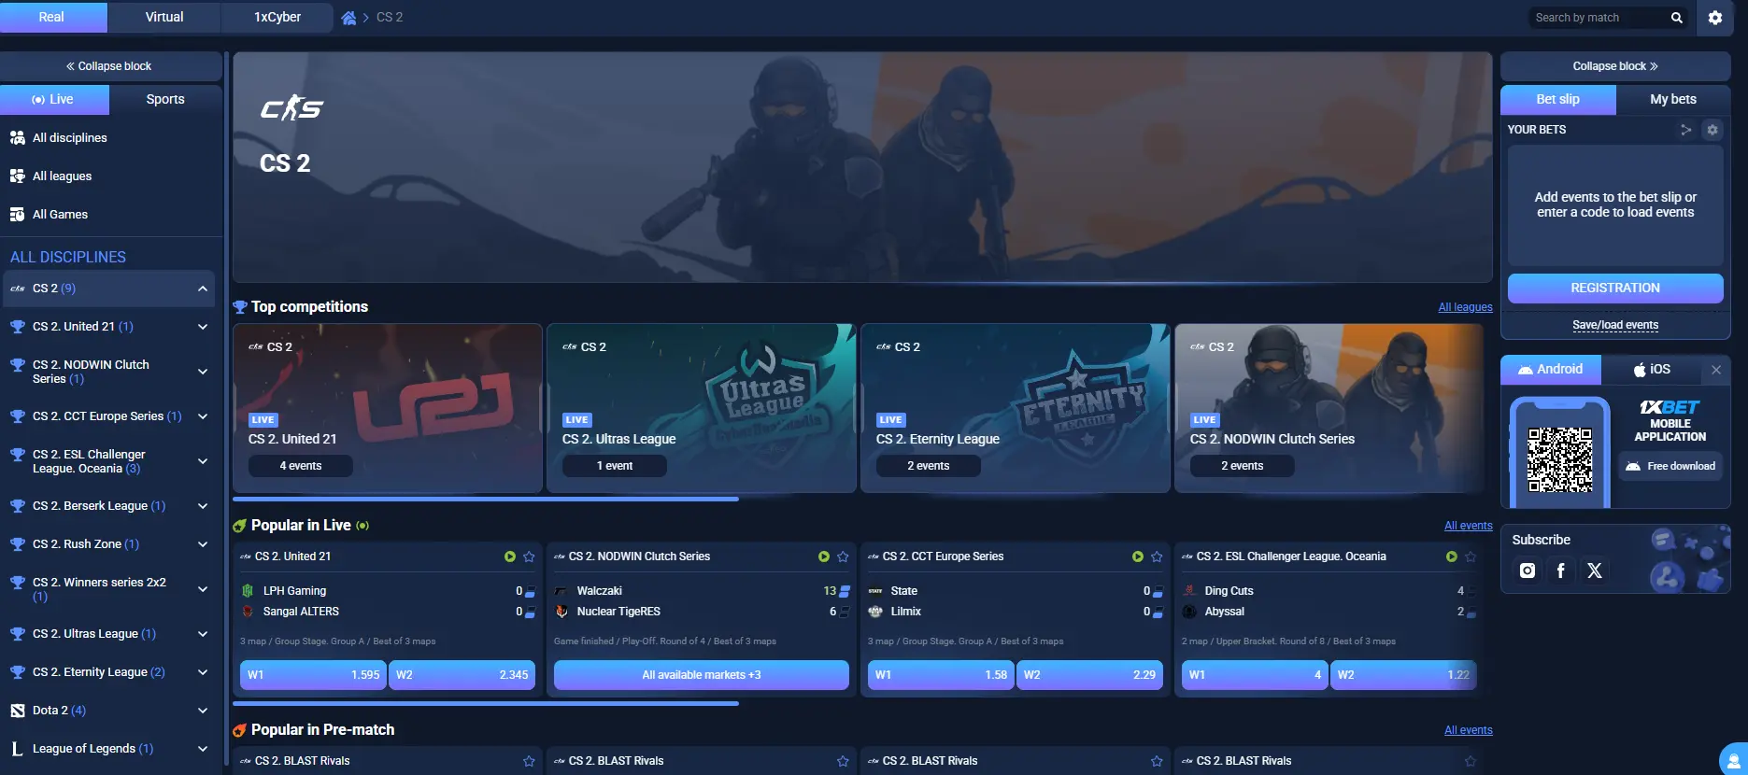Expand CS 2. CCT Europe Series in sidebar

pyautogui.click(x=203, y=416)
